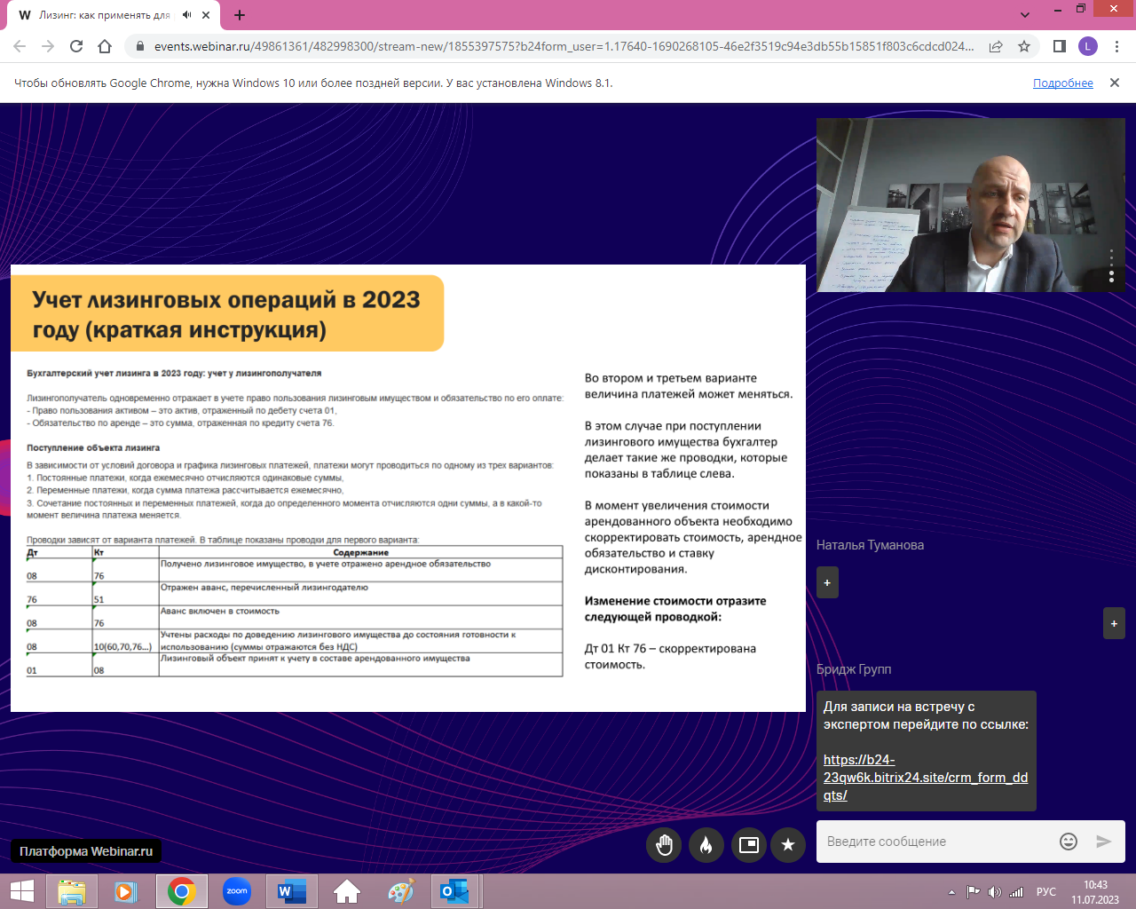Open the bitrix24 registration link
Screen dimensions: 1136x909
coord(925,778)
